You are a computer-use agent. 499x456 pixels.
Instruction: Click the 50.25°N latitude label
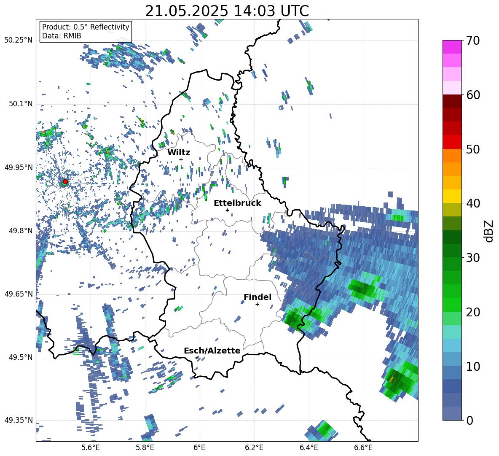19,40
